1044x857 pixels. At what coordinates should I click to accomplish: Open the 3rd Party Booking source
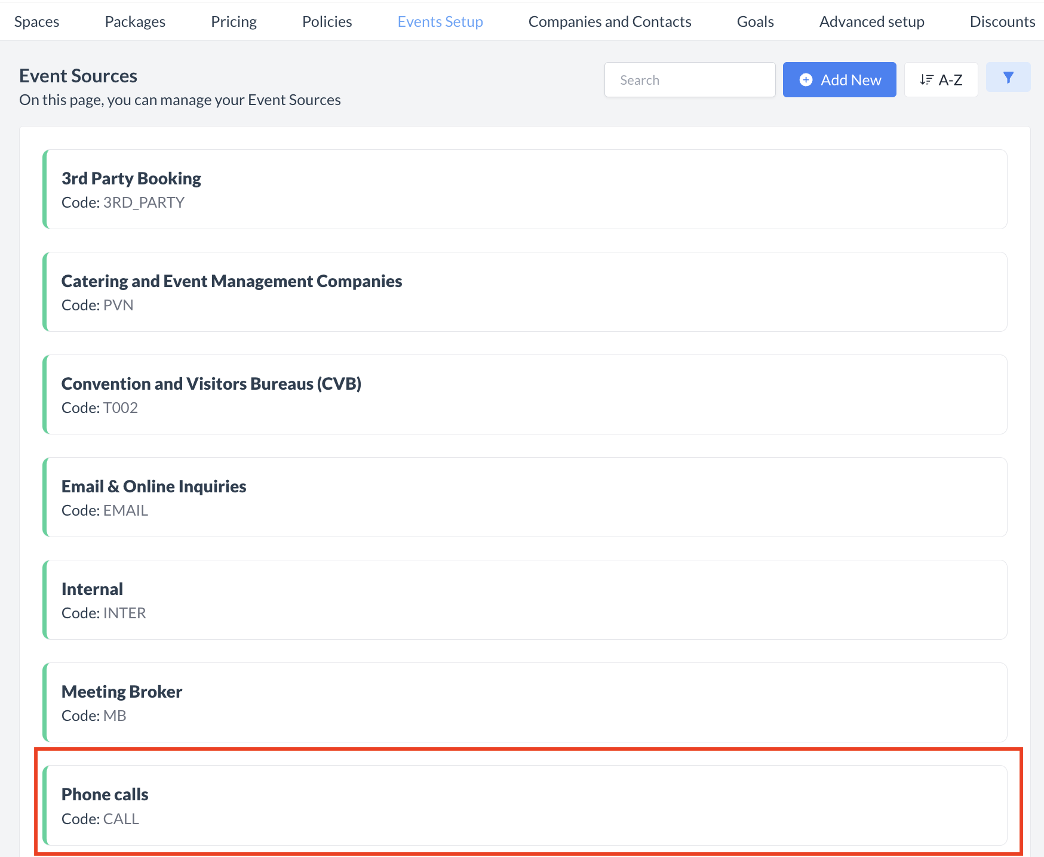click(526, 189)
